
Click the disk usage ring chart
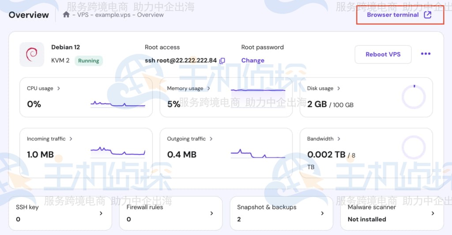pos(414,97)
